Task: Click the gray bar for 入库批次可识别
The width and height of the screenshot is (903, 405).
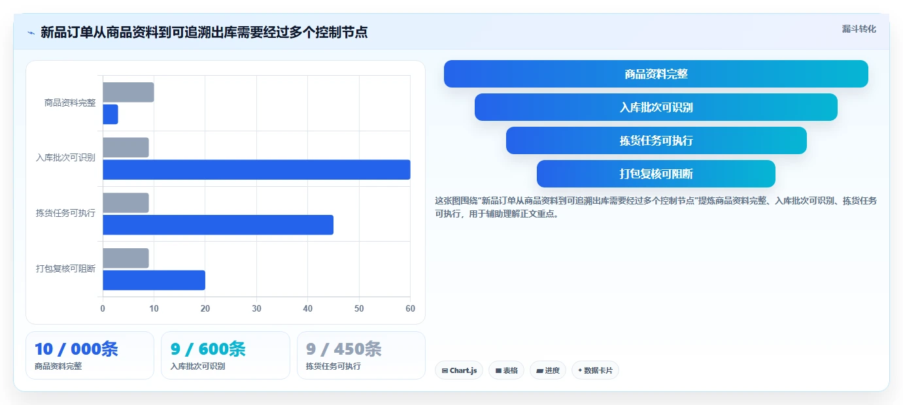Action: click(126, 148)
